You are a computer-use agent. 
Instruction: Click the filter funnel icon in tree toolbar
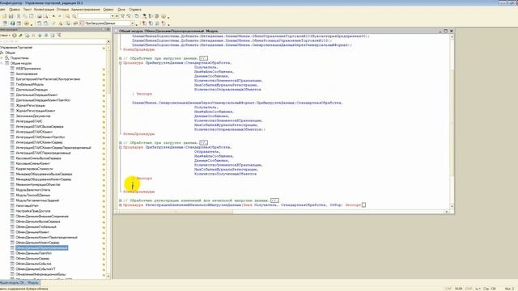coord(59,35)
